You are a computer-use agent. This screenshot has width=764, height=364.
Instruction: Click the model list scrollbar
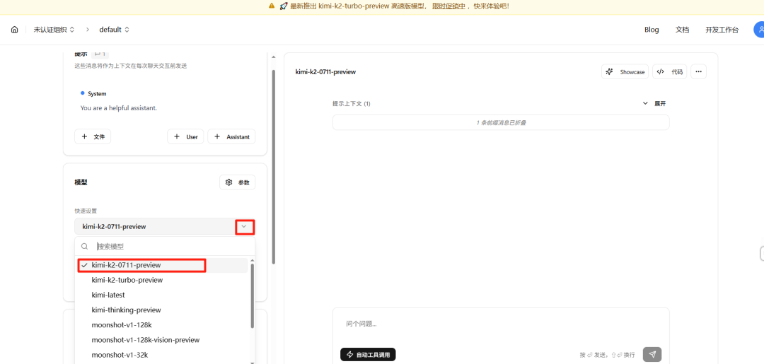click(x=252, y=296)
